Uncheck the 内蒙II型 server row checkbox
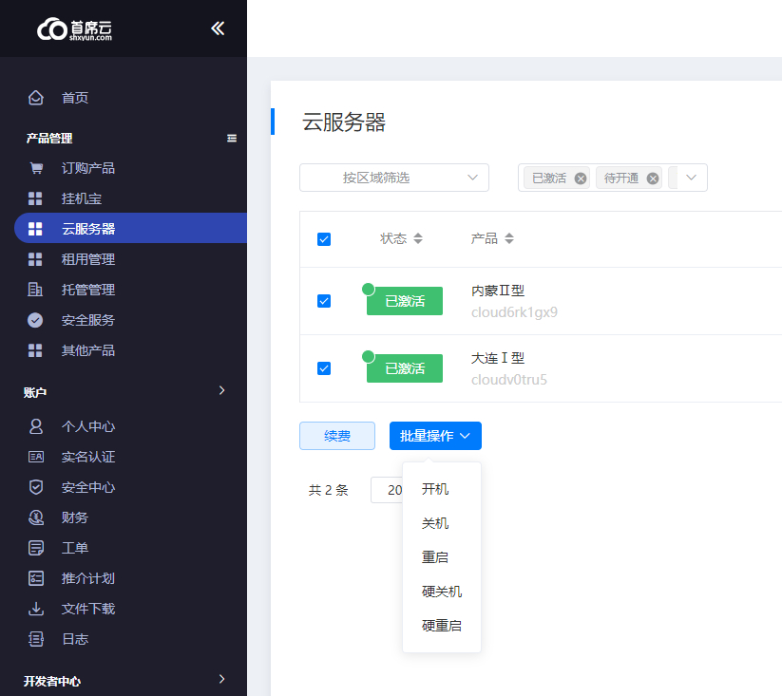This screenshot has width=782, height=696. point(324,301)
